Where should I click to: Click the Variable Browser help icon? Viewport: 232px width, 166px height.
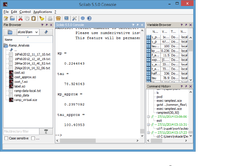tap(182, 25)
